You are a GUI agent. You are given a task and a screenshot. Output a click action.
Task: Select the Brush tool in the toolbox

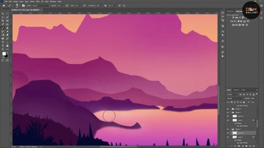pyautogui.click(x=3, y=28)
